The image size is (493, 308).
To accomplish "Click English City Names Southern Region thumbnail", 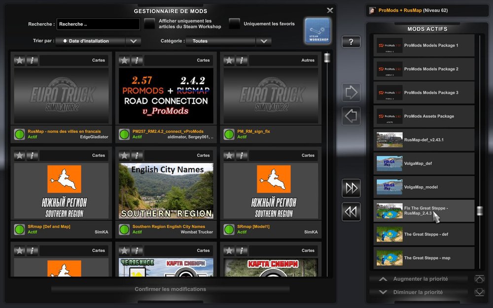I will [x=166, y=191].
